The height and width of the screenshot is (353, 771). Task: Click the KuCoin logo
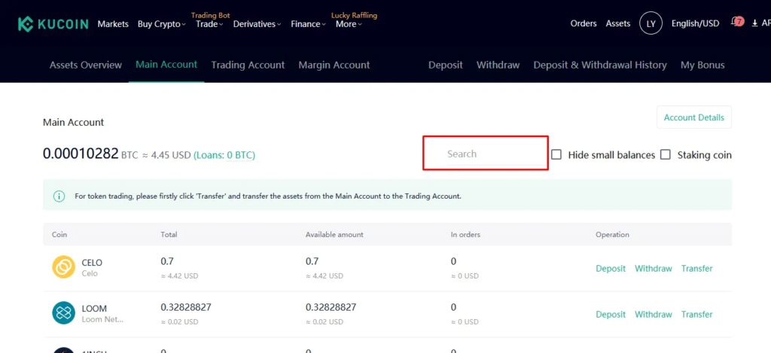(x=53, y=24)
